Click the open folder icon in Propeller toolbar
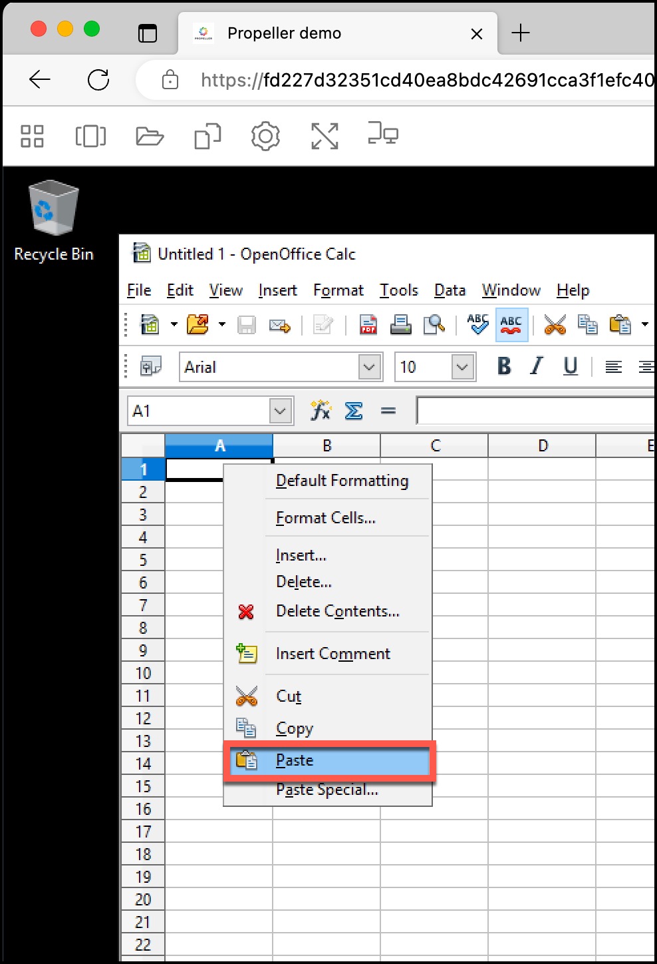Image resolution: width=657 pixels, height=964 pixels. tap(150, 136)
